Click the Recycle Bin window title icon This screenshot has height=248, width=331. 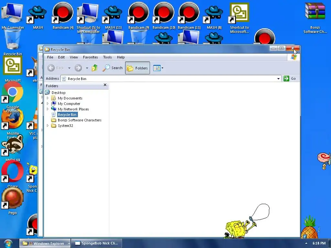(47, 49)
